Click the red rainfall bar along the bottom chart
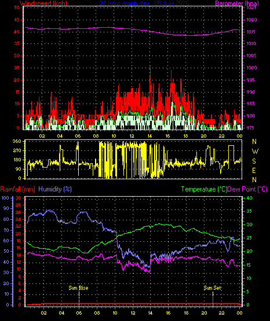Viewport: 270px width, 321px height. (133, 304)
